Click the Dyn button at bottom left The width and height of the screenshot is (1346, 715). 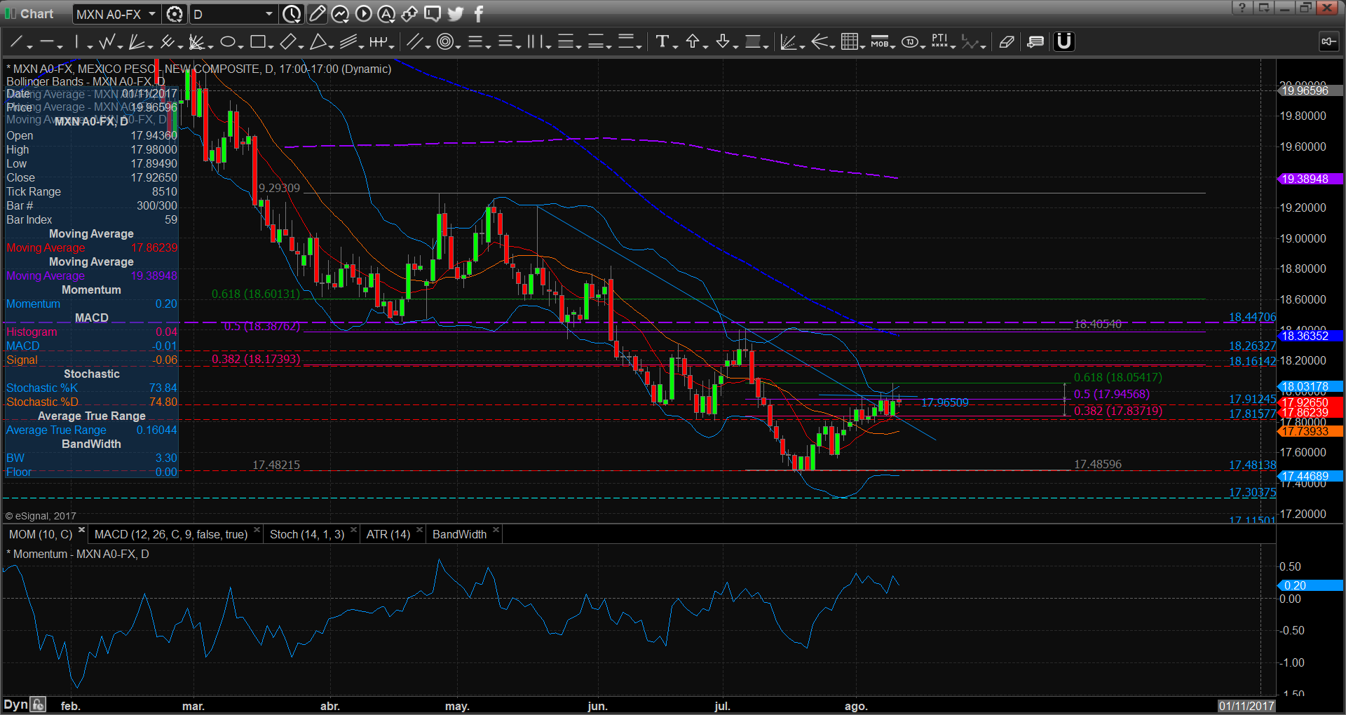click(15, 704)
